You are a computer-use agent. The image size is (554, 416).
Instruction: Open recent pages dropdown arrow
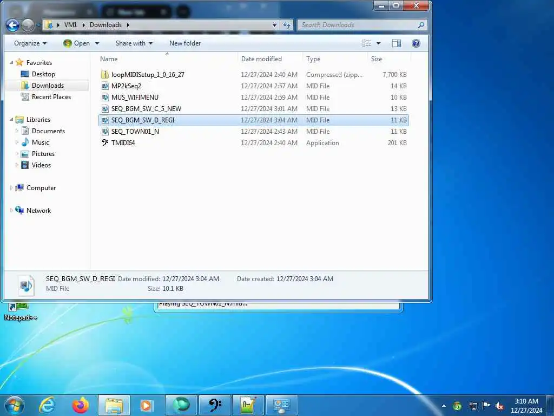click(38, 25)
